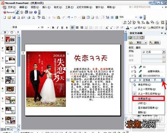This screenshot has height=133, width=167.
Task: Click the sound speaker icon on the slide
Action: coord(73,81)
